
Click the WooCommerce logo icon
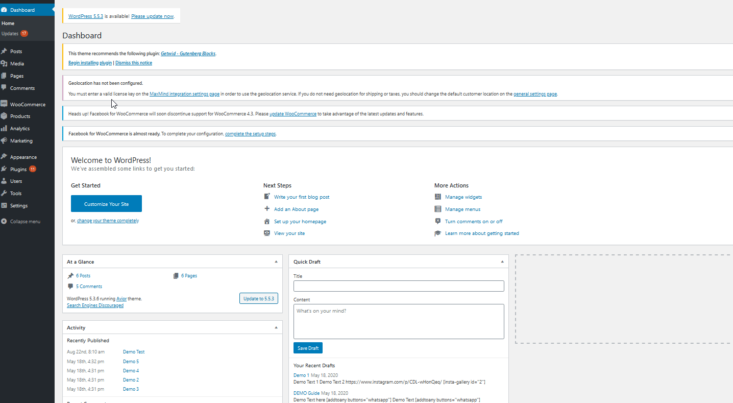tap(4, 104)
